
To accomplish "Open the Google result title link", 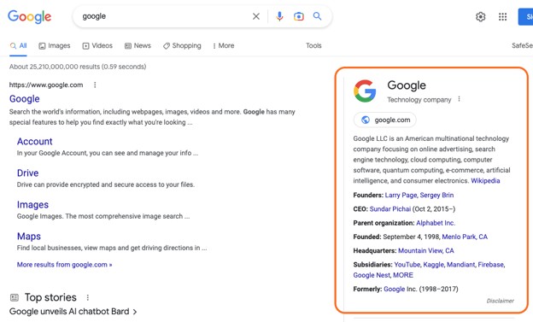I will click(25, 98).
